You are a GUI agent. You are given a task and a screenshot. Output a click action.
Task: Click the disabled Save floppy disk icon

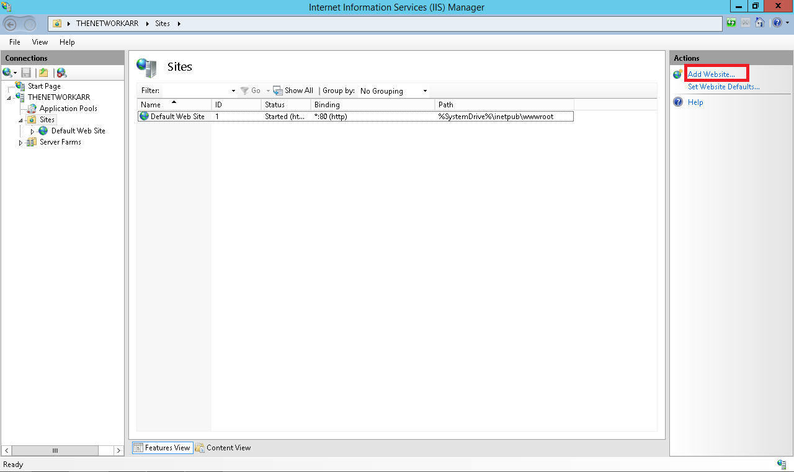pyautogui.click(x=26, y=73)
